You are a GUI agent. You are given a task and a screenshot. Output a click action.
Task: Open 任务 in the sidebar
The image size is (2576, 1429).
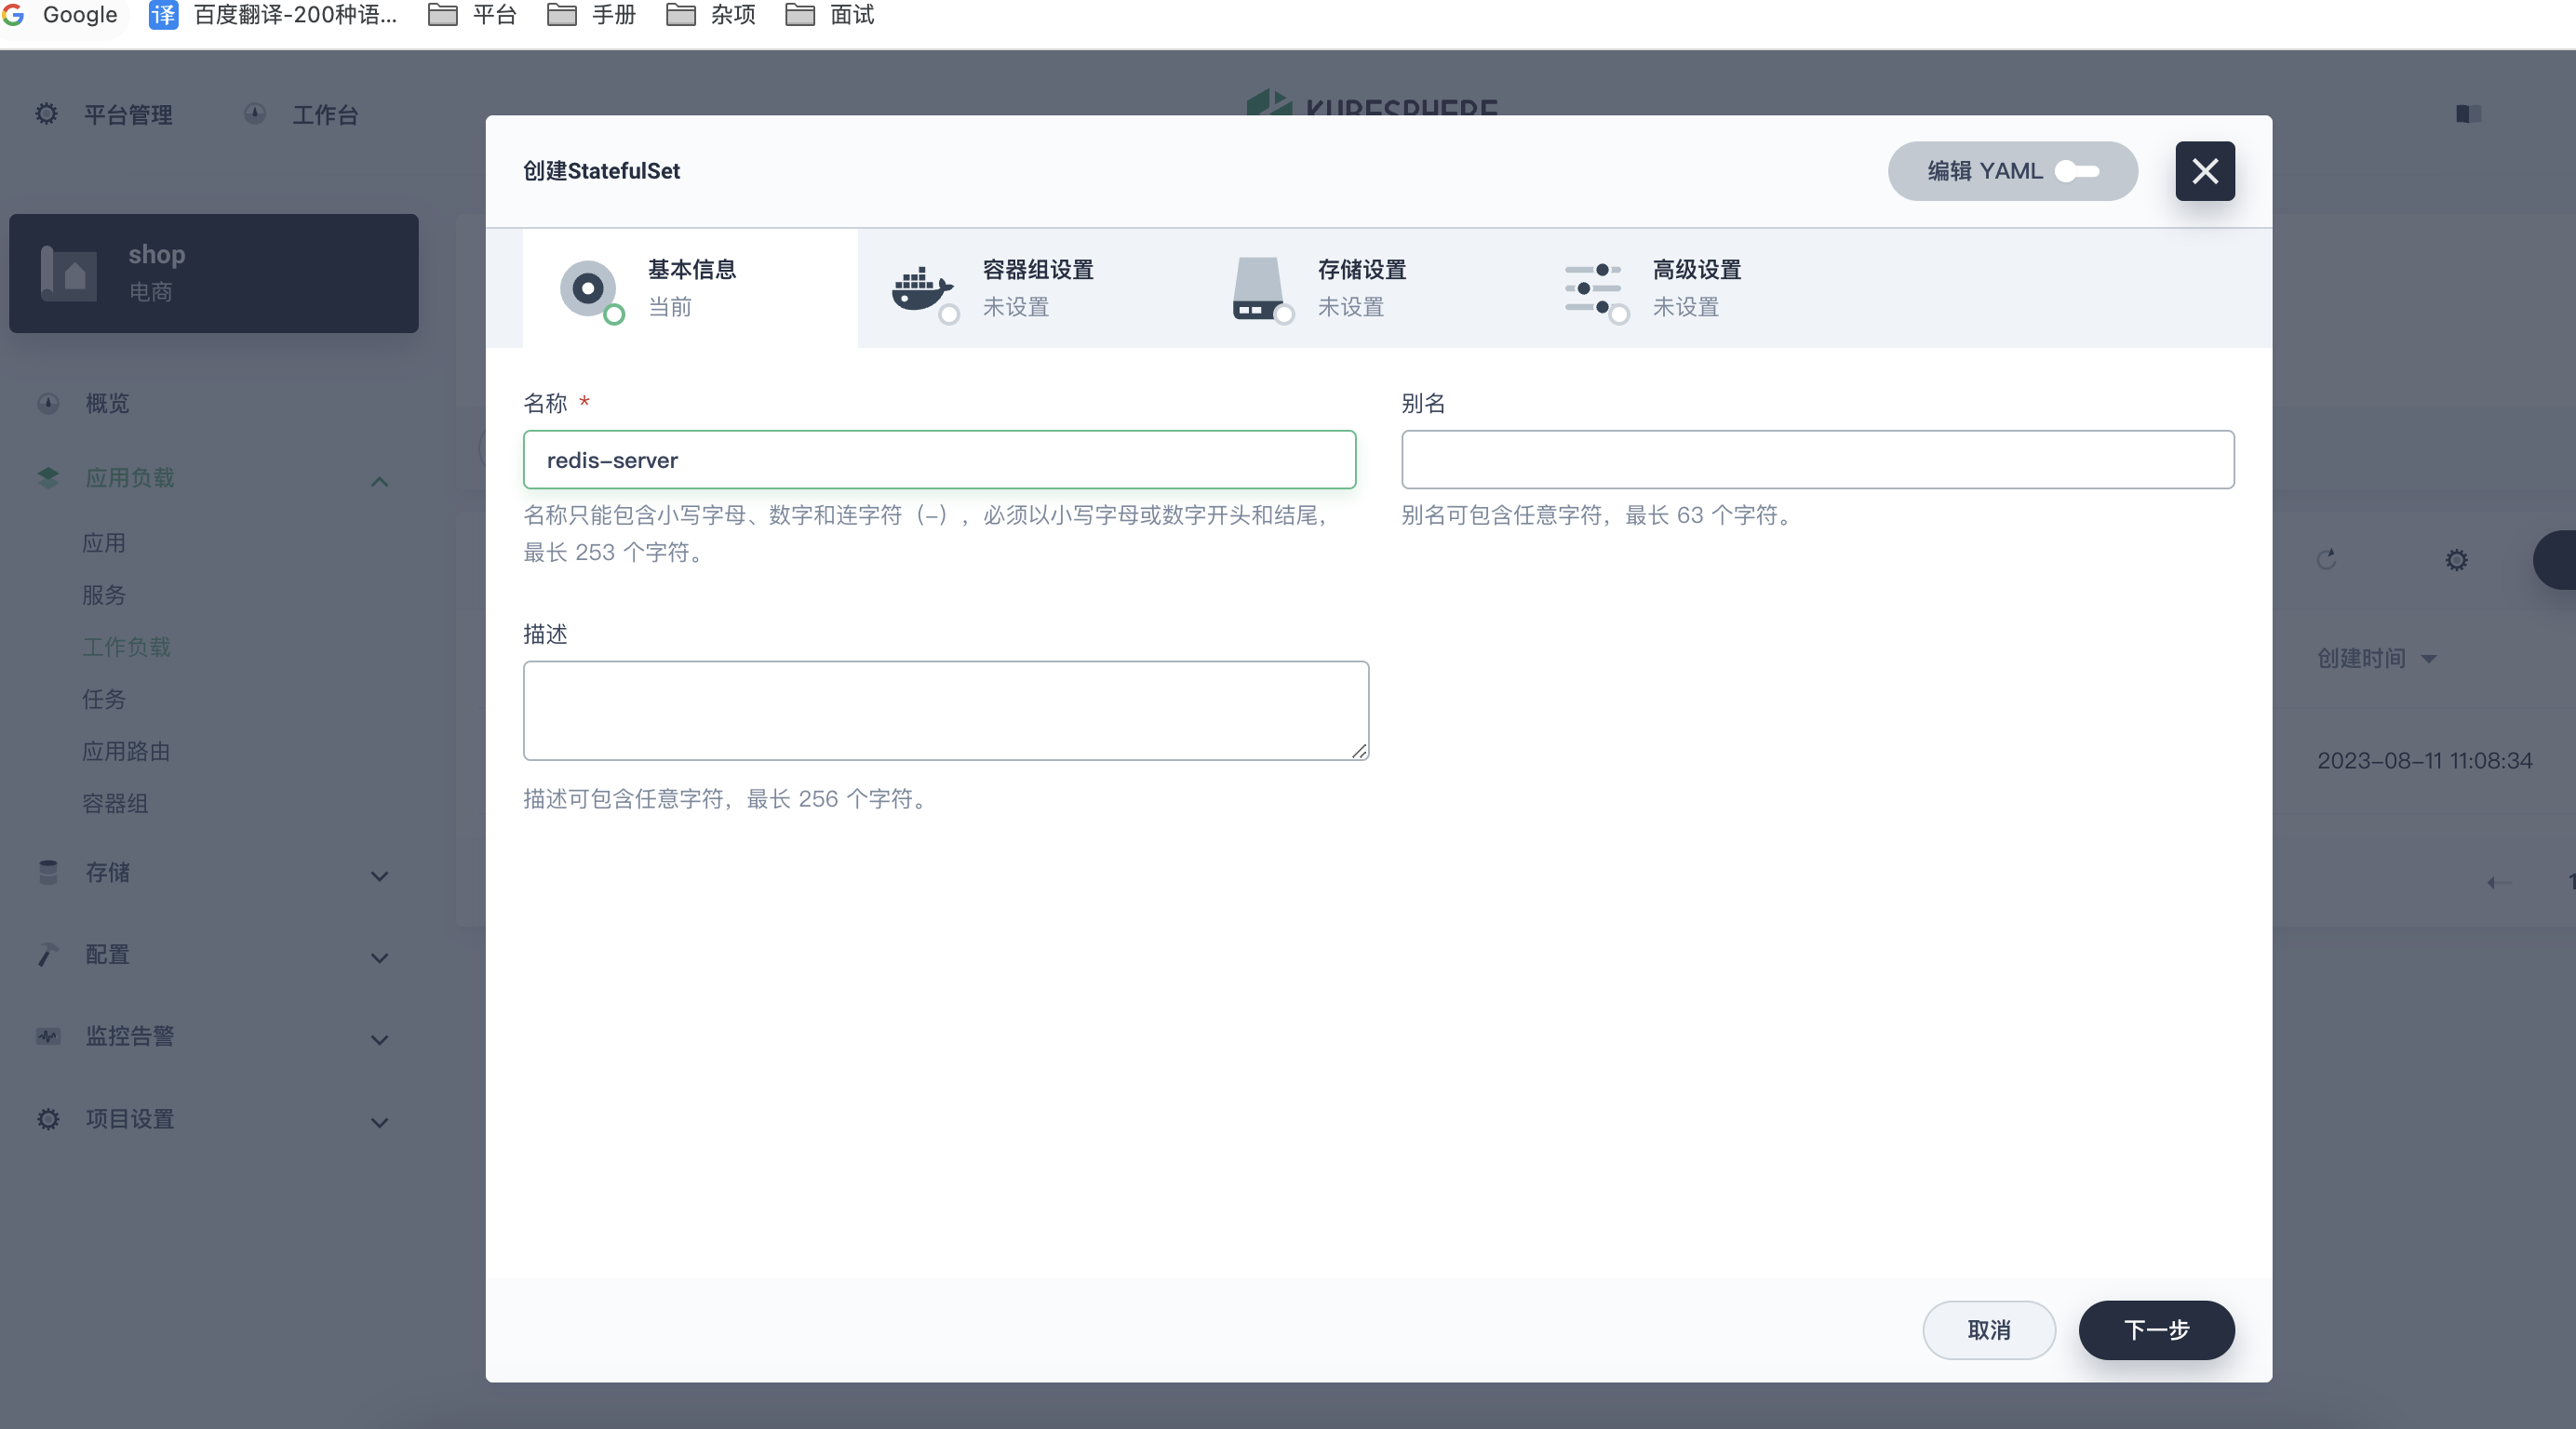[104, 699]
